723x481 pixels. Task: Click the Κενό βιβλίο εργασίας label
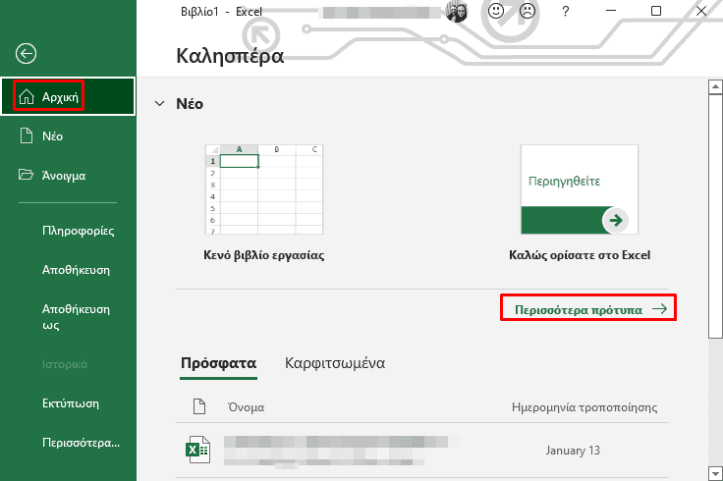point(264,255)
